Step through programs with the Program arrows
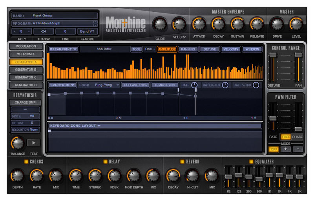Screen dimensions: 314x201 [x=95, y=24]
